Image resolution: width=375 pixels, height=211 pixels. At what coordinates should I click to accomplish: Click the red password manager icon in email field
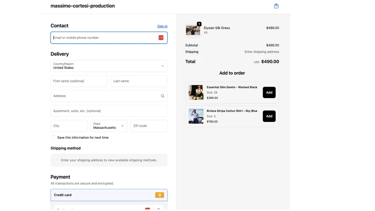click(161, 38)
